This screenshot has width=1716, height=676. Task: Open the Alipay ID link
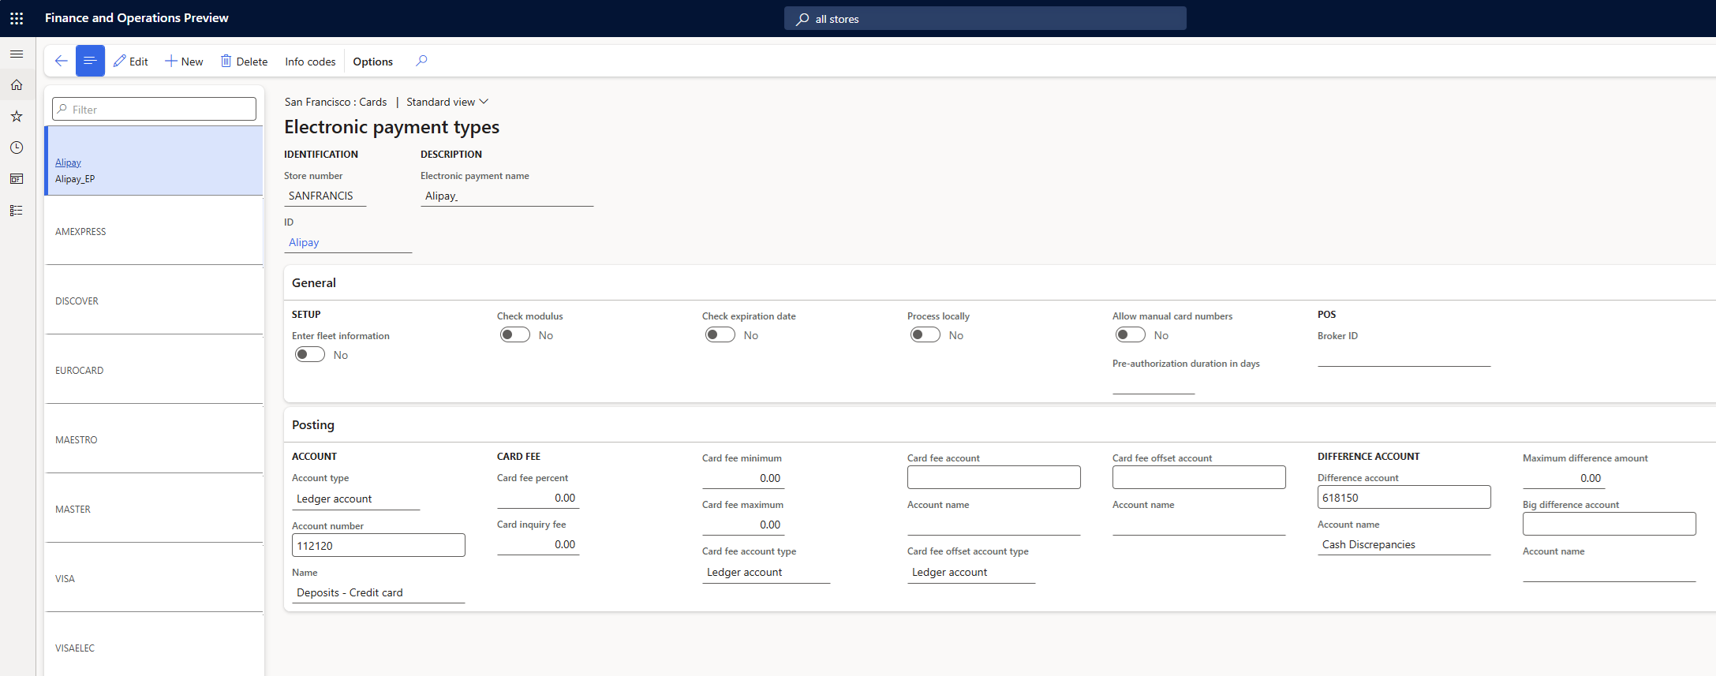pyautogui.click(x=304, y=242)
